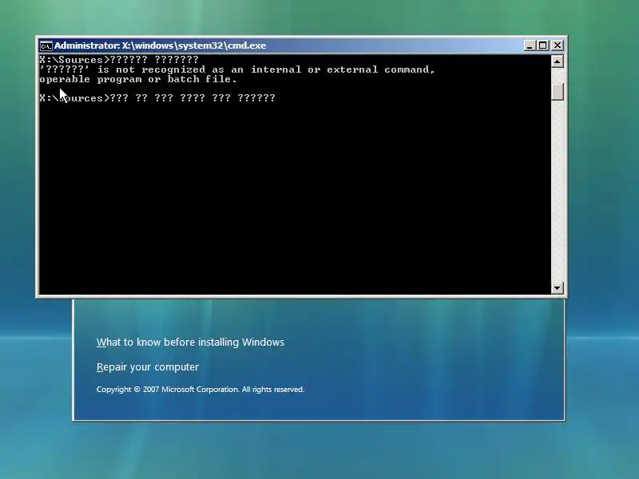Click the console vertical scrollbar thumb
Screen dimensions: 639x479
557,92
